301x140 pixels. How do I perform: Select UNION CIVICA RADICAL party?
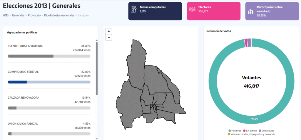(x=23, y=124)
